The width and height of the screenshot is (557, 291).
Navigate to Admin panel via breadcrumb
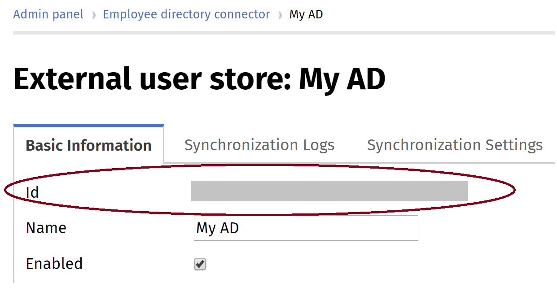[x=48, y=14]
